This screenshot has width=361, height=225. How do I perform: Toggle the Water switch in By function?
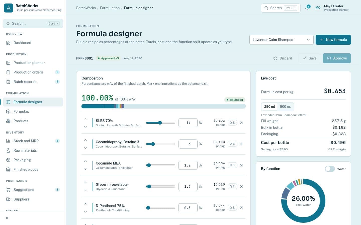tap(330, 169)
